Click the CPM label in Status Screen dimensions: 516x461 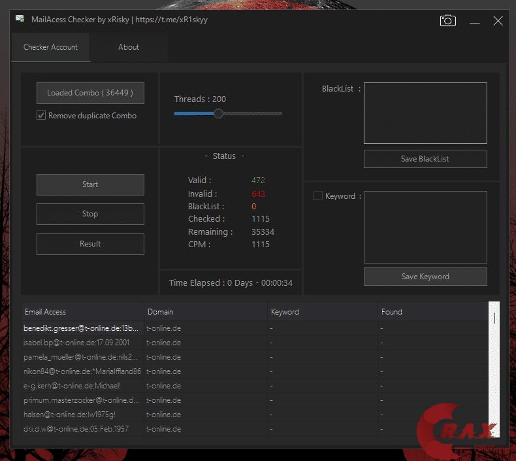[x=199, y=245]
